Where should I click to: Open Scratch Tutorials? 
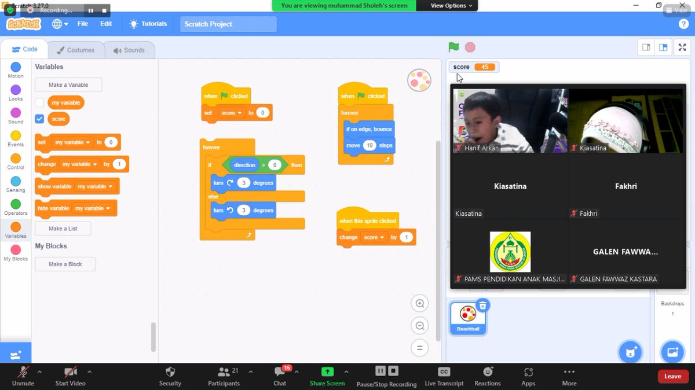149,24
